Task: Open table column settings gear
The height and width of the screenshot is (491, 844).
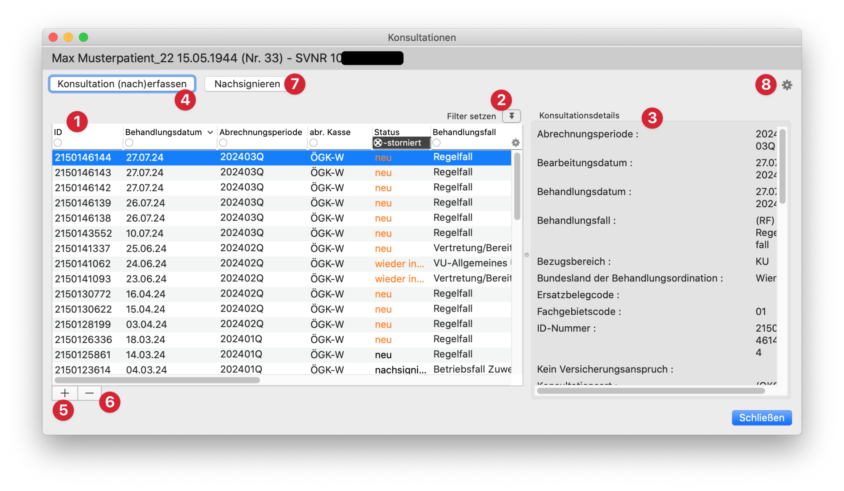Action: [516, 143]
